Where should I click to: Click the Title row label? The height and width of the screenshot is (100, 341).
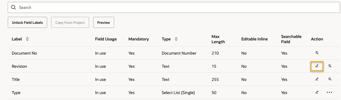coord(16,79)
